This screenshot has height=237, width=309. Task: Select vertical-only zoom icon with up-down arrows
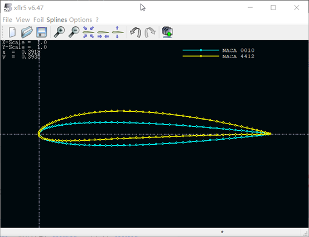(118, 32)
